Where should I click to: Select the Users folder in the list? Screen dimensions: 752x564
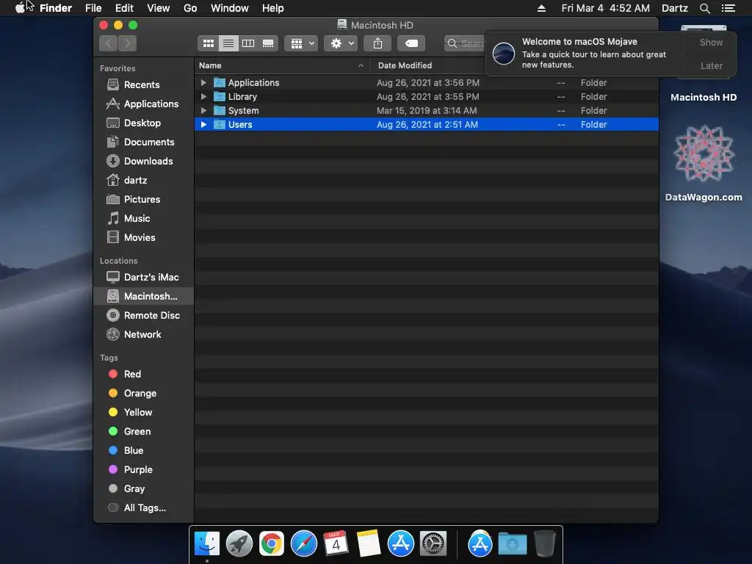tap(427, 124)
